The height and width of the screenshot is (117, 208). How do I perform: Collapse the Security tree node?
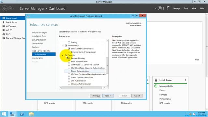tap(63, 55)
